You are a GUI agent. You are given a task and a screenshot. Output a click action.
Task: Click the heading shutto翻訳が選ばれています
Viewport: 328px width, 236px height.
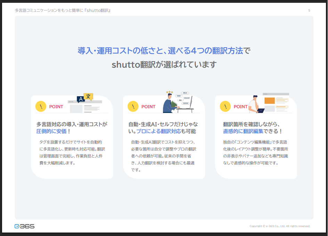[164, 64]
